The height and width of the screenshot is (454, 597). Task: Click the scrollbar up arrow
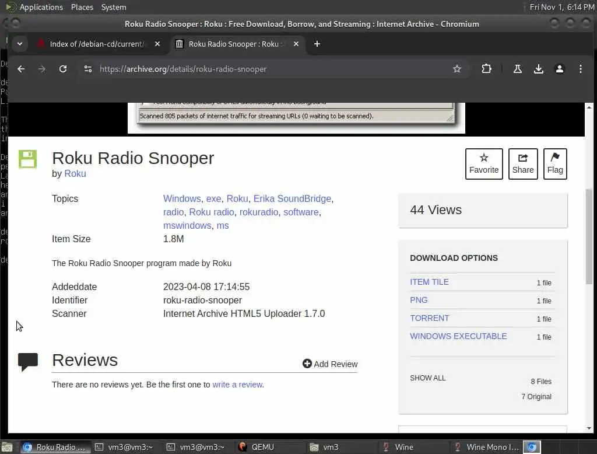point(589,107)
